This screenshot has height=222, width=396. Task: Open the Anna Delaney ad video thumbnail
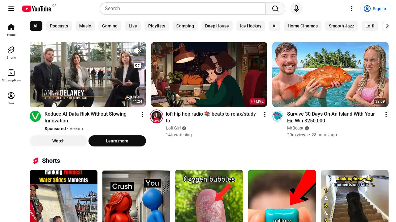[x=88, y=74]
